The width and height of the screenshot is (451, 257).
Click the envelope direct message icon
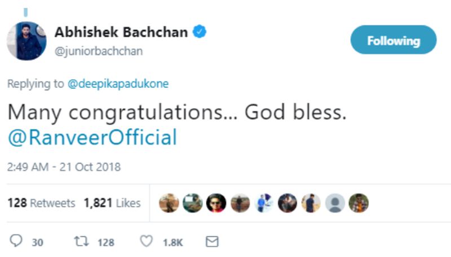(211, 242)
